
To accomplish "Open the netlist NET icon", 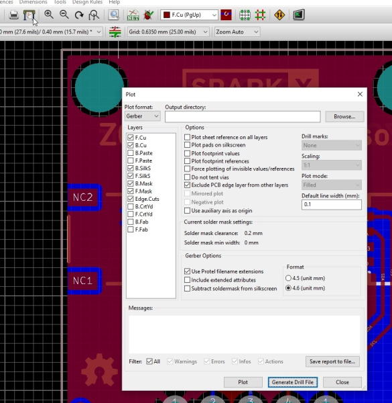I will click(133, 15).
